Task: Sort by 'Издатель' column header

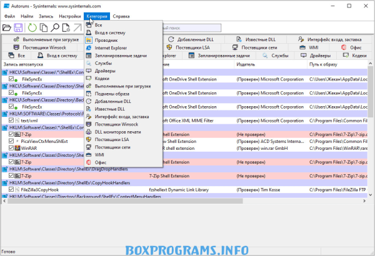Action: click(x=270, y=64)
